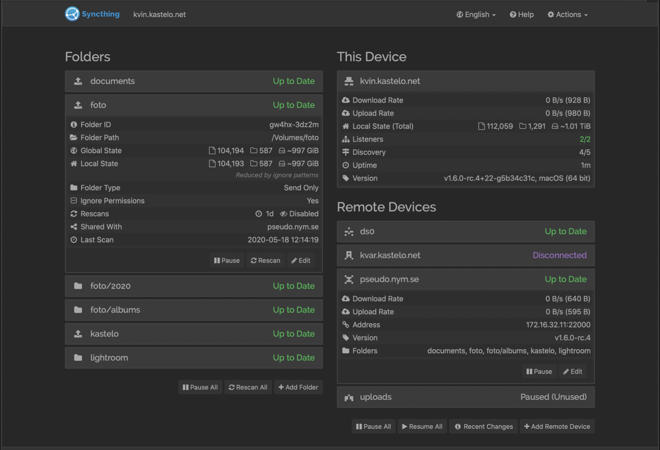Open the Help menu item
The height and width of the screenshot is (450, 660).
[522, 14]
